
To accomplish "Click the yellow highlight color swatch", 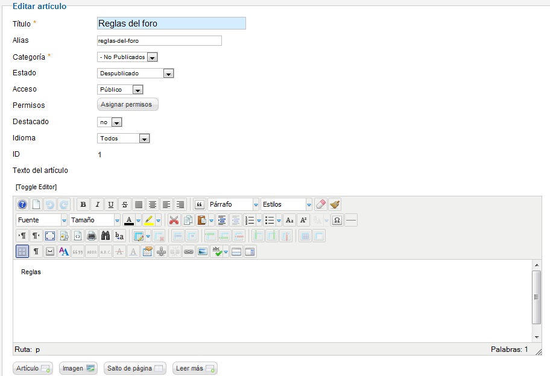I will pos(149,221).
